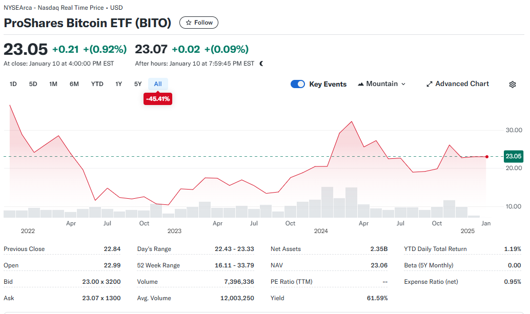This screenshot has width=530, height=314.
Task: Open the Mountain chart type dropdown
Action: click(403, 84)
